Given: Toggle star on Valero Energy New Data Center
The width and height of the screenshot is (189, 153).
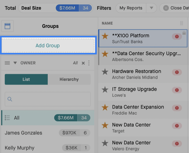Looking at the screenshot, I should coord(105,143).
